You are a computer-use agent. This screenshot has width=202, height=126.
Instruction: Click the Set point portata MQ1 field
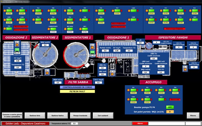[170, 112]
